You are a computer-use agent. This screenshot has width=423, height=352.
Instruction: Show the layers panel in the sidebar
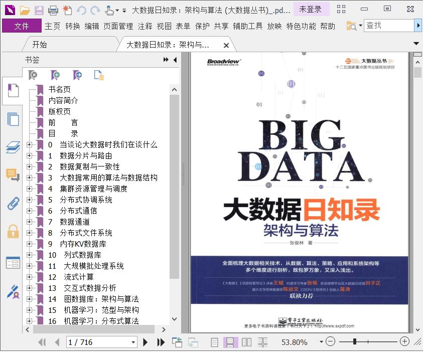(x=13, y=147)
